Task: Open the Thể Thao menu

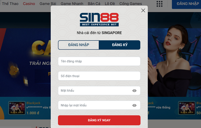Action: point(10,4)
